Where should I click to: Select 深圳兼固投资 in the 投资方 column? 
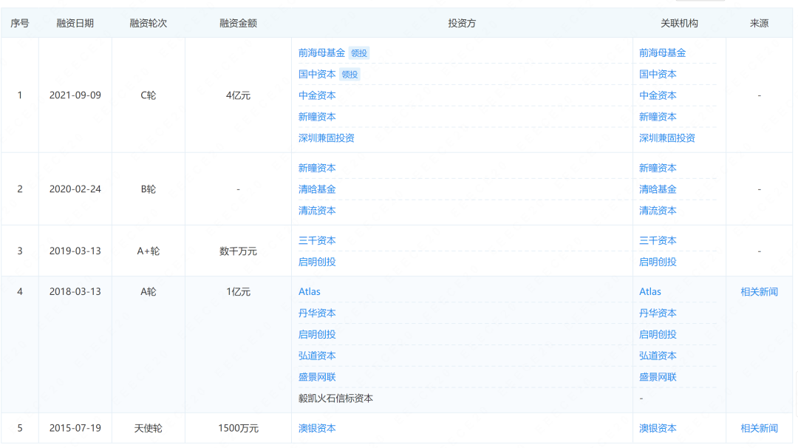[x=326, y=138]
